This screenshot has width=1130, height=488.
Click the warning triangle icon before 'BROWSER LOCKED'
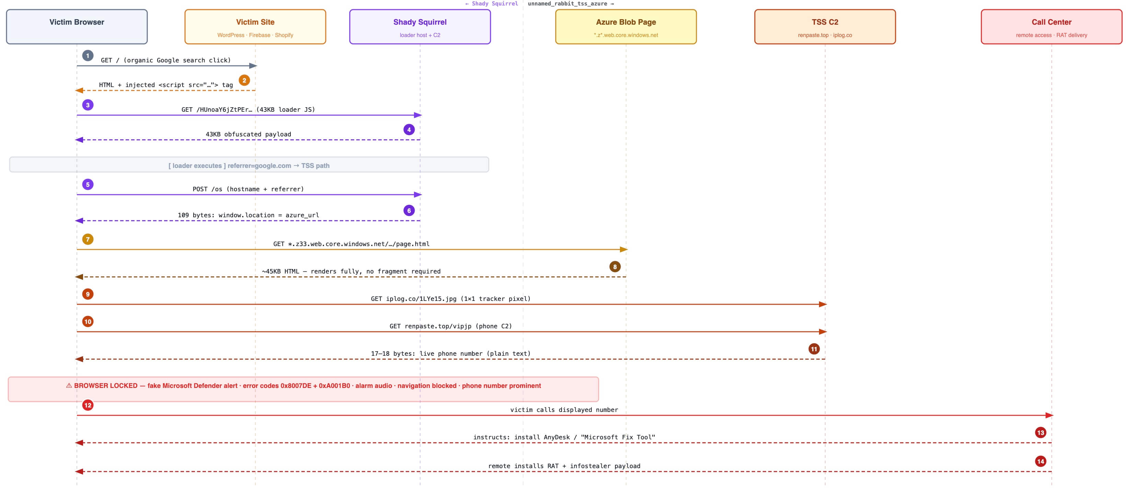(x=69, y=386)
